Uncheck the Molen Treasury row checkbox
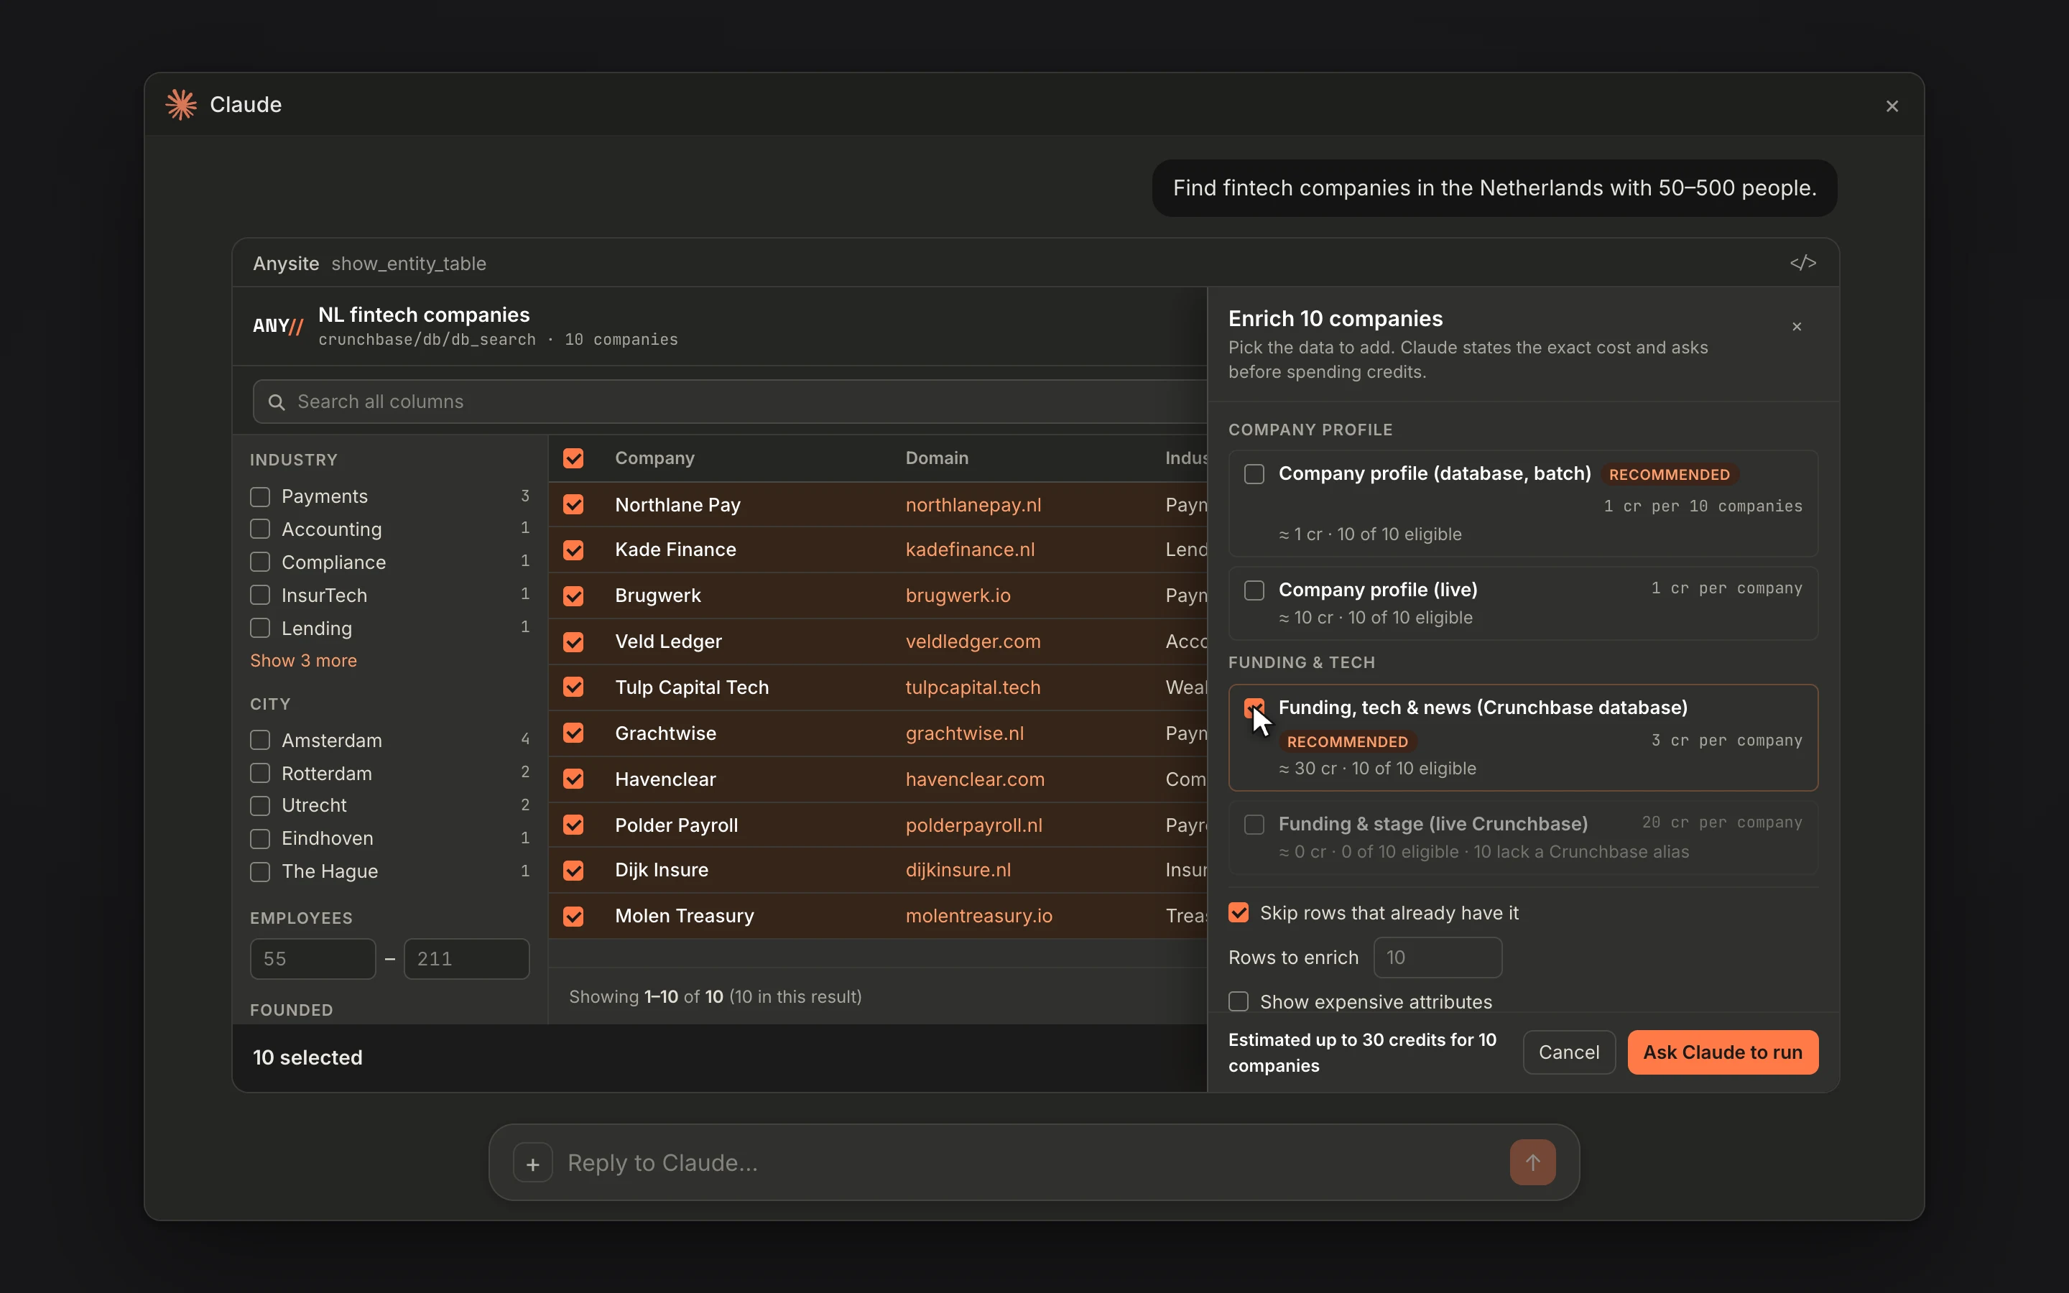Screen dimensions: 2069x1293 pyautogui.click(x=574, y=916)
